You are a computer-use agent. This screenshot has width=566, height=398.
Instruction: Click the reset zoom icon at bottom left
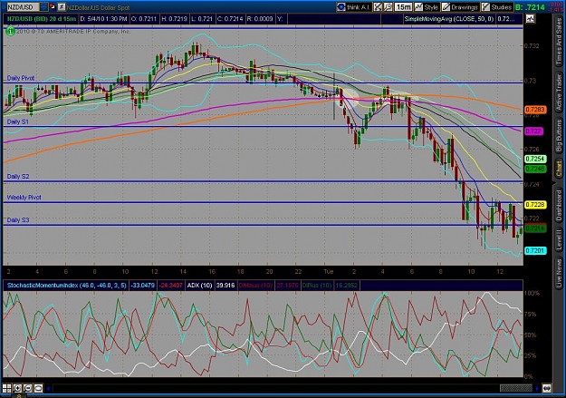pos(38,388)
